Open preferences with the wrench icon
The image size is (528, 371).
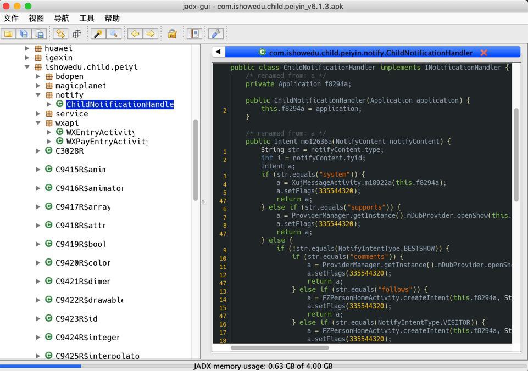tap(216, 33)
